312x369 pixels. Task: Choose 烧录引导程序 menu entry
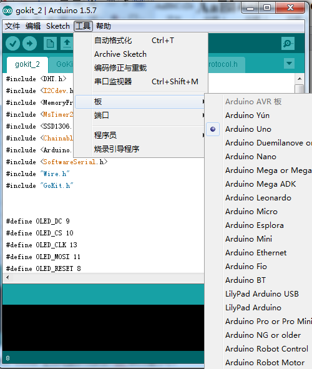[x=140, y=149]
